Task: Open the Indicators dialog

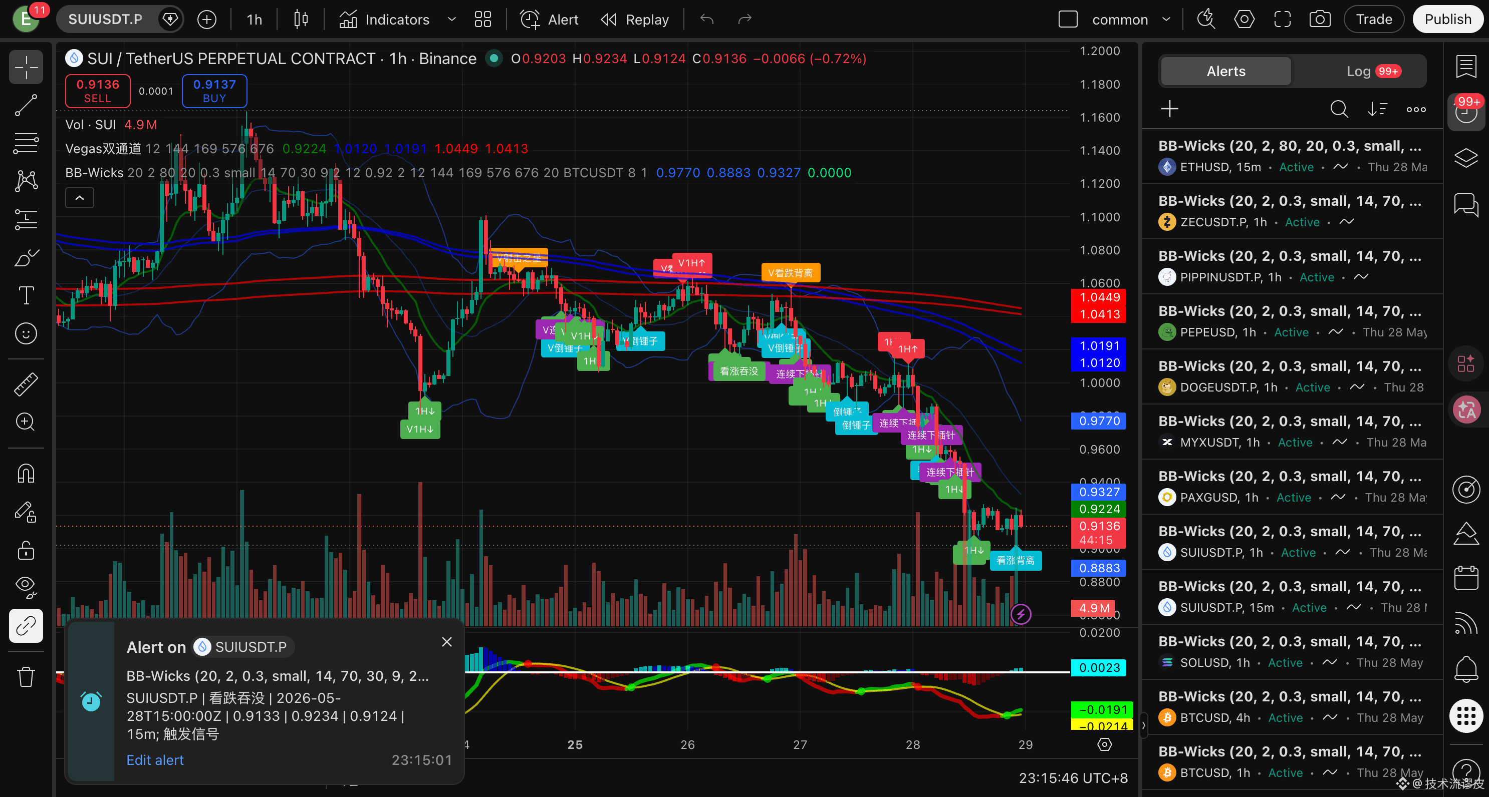Action: (x=385, y=20)
